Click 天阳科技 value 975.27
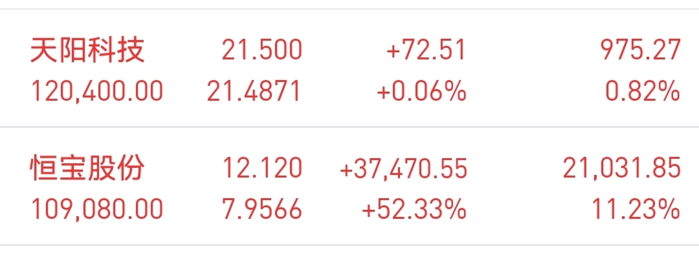This screenshot has height=255, width=699. coord(641,50)
